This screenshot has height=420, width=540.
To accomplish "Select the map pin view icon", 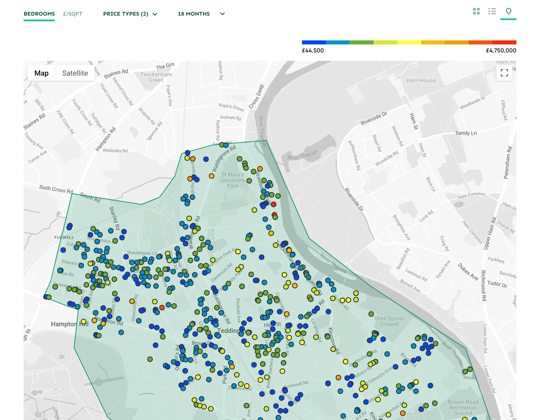I will (x=508, y=11).
